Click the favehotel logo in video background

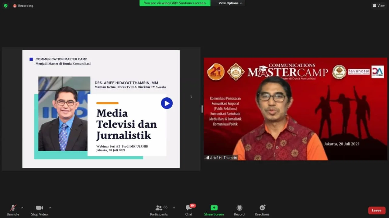tap(359, 72)
